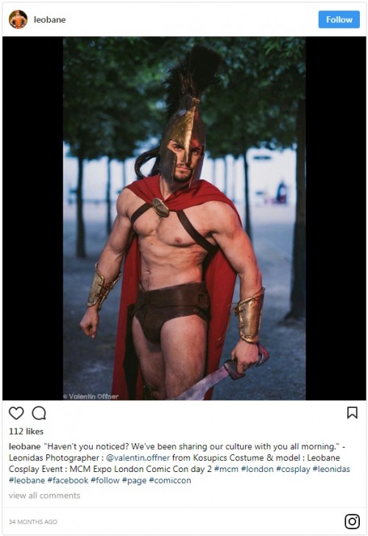368x536 pixels.
Task: Open the #mcm hashtag
Action: coord(226,469)
